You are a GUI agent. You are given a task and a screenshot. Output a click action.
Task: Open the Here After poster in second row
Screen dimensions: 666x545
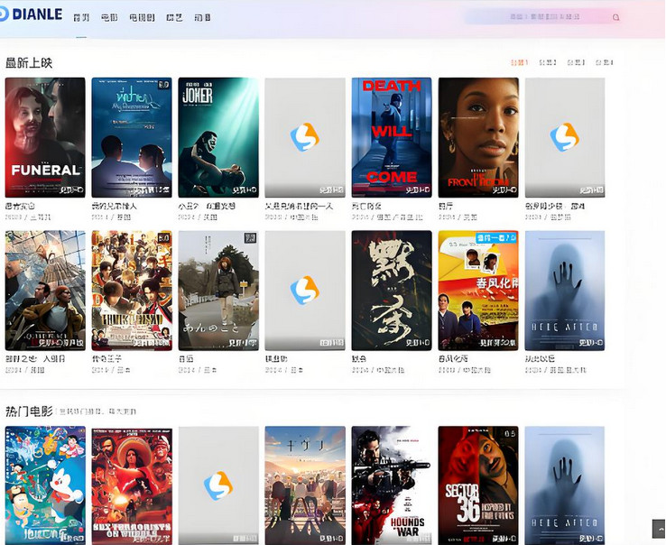click(x=564, y=290)
